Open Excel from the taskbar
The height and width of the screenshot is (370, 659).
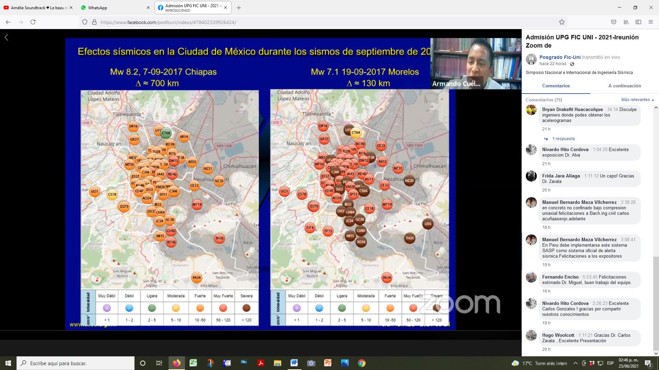click(193, 363)
